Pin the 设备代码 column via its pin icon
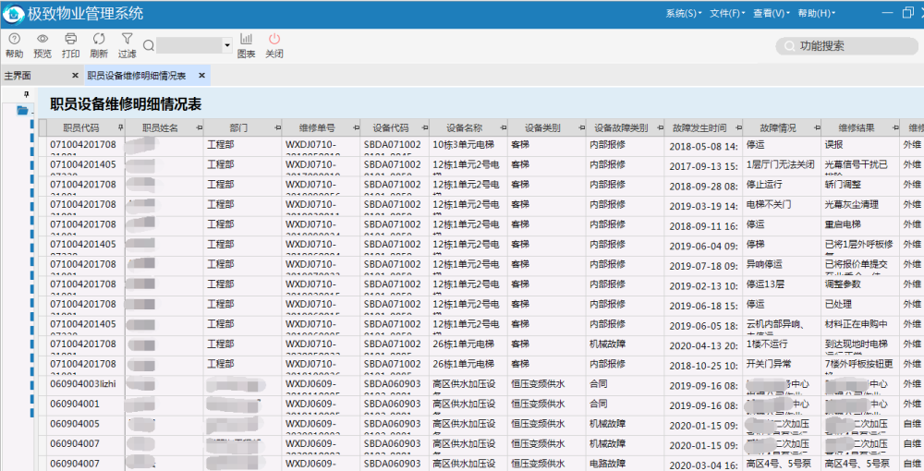This screenshot has height=471, width=924. tap(425, 127)
